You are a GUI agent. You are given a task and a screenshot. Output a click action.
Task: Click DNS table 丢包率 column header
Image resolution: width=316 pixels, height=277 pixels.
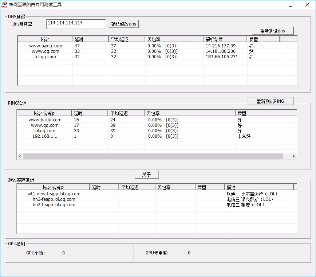tap(174, 39)
